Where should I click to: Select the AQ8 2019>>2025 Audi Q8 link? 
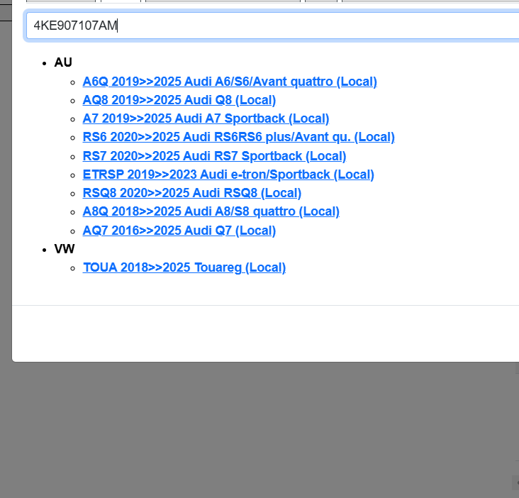pos(179,100)
